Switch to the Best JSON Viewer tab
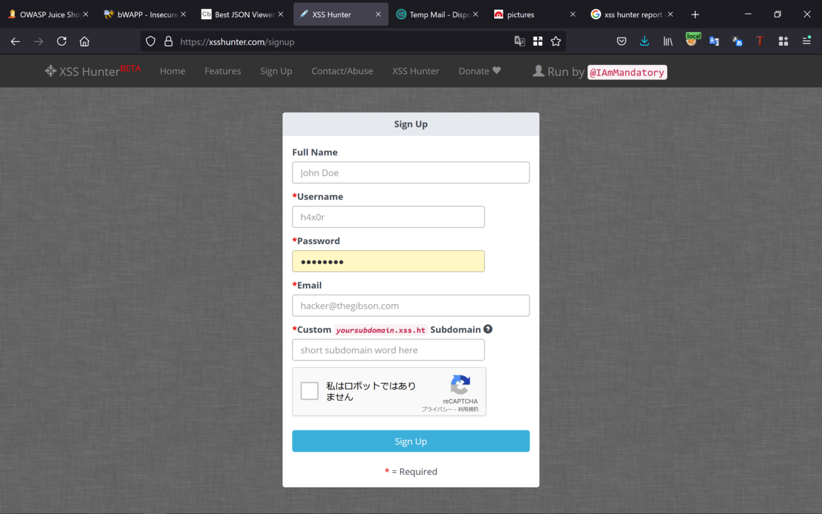822x514 pixels. pos(242,14)
